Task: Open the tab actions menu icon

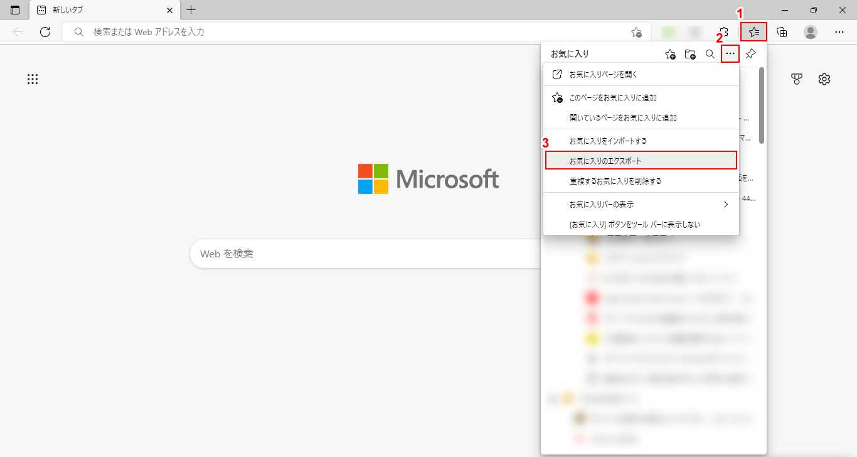Action: tap(15, 10)
